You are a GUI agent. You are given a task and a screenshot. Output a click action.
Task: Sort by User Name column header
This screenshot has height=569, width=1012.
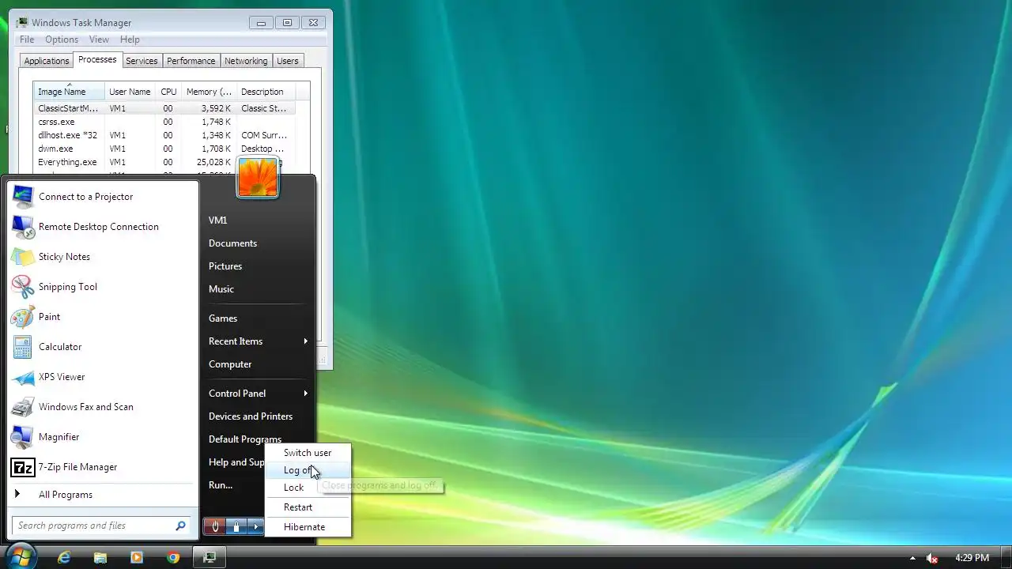click(x=130, y=92)
